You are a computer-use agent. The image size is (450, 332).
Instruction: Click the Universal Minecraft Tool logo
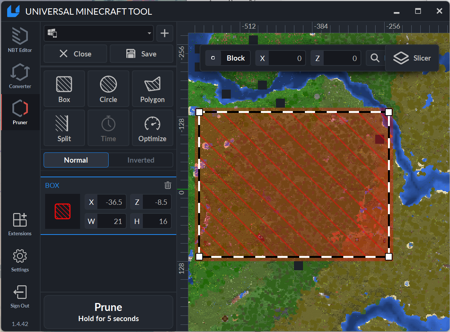pos(13,11)
